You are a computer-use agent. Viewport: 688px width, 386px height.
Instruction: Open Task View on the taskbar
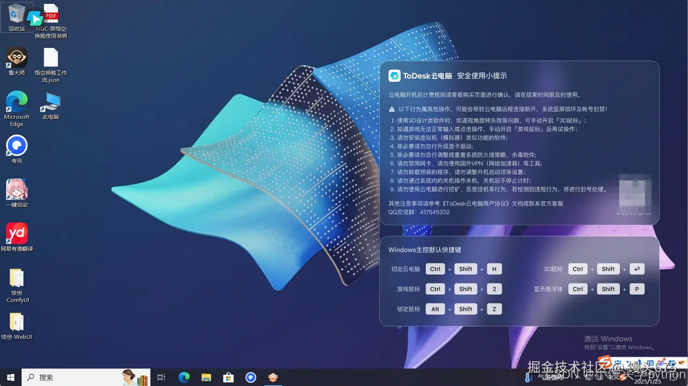click(161, 377)
